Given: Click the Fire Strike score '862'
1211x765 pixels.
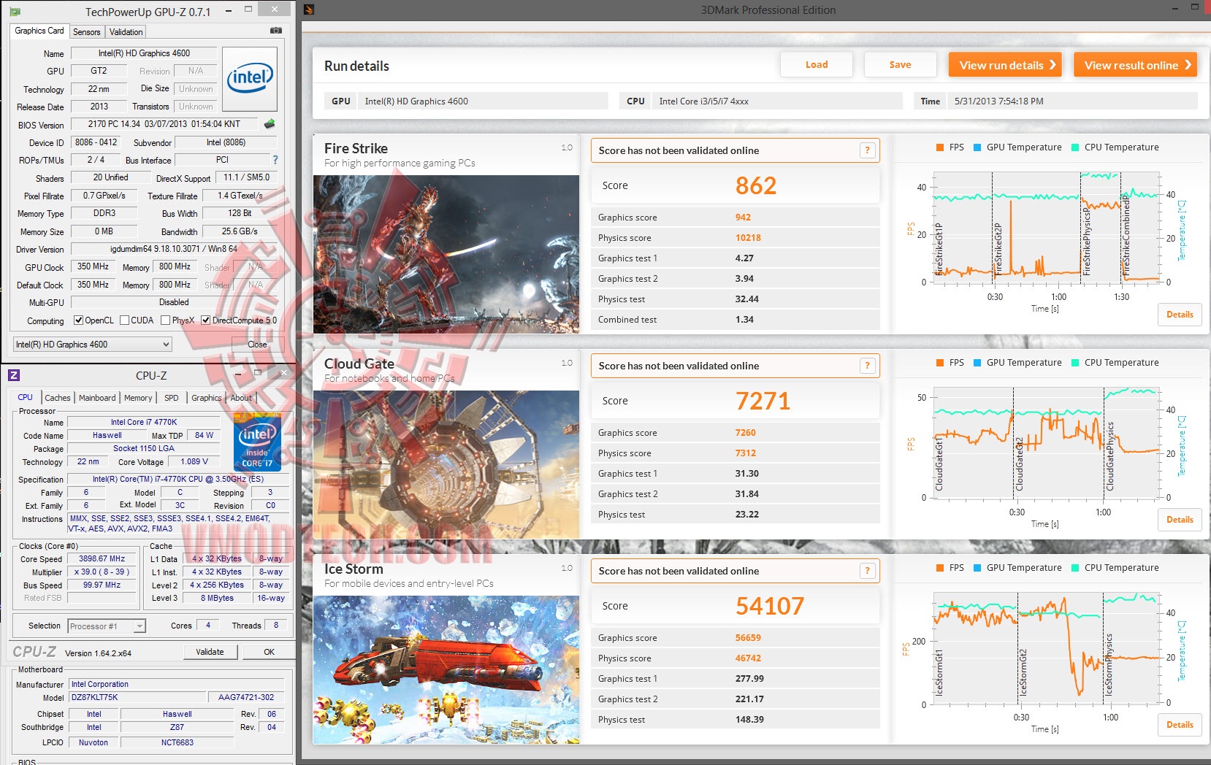Looking at the screenshot, I should [756, 185].
